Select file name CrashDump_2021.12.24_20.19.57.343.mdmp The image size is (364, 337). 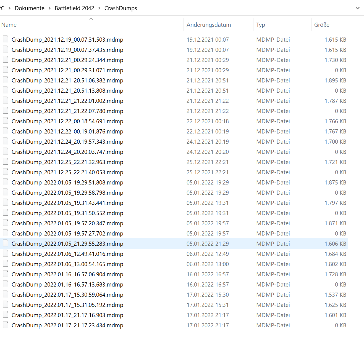click(67, 141)
